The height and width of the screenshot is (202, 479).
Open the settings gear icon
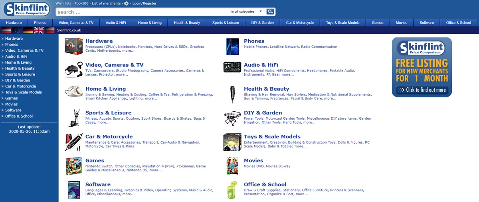pos(127,4)
